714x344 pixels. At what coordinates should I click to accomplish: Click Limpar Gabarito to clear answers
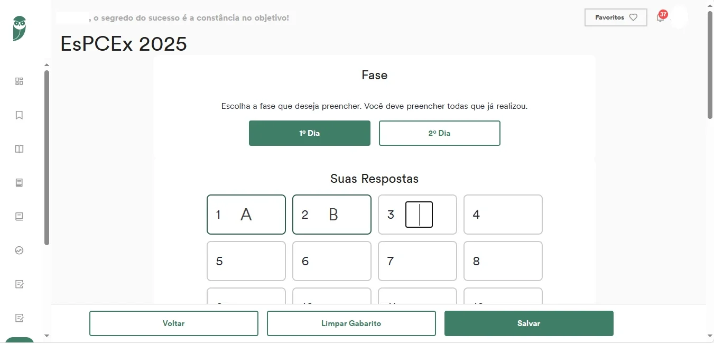click(x=351, y=323)
